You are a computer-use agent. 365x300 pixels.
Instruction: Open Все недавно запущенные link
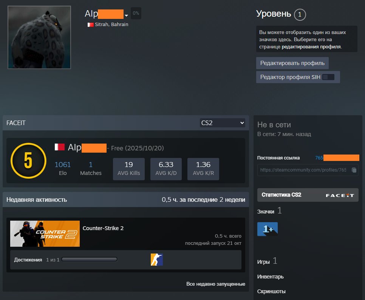click(x=215, y=284)
